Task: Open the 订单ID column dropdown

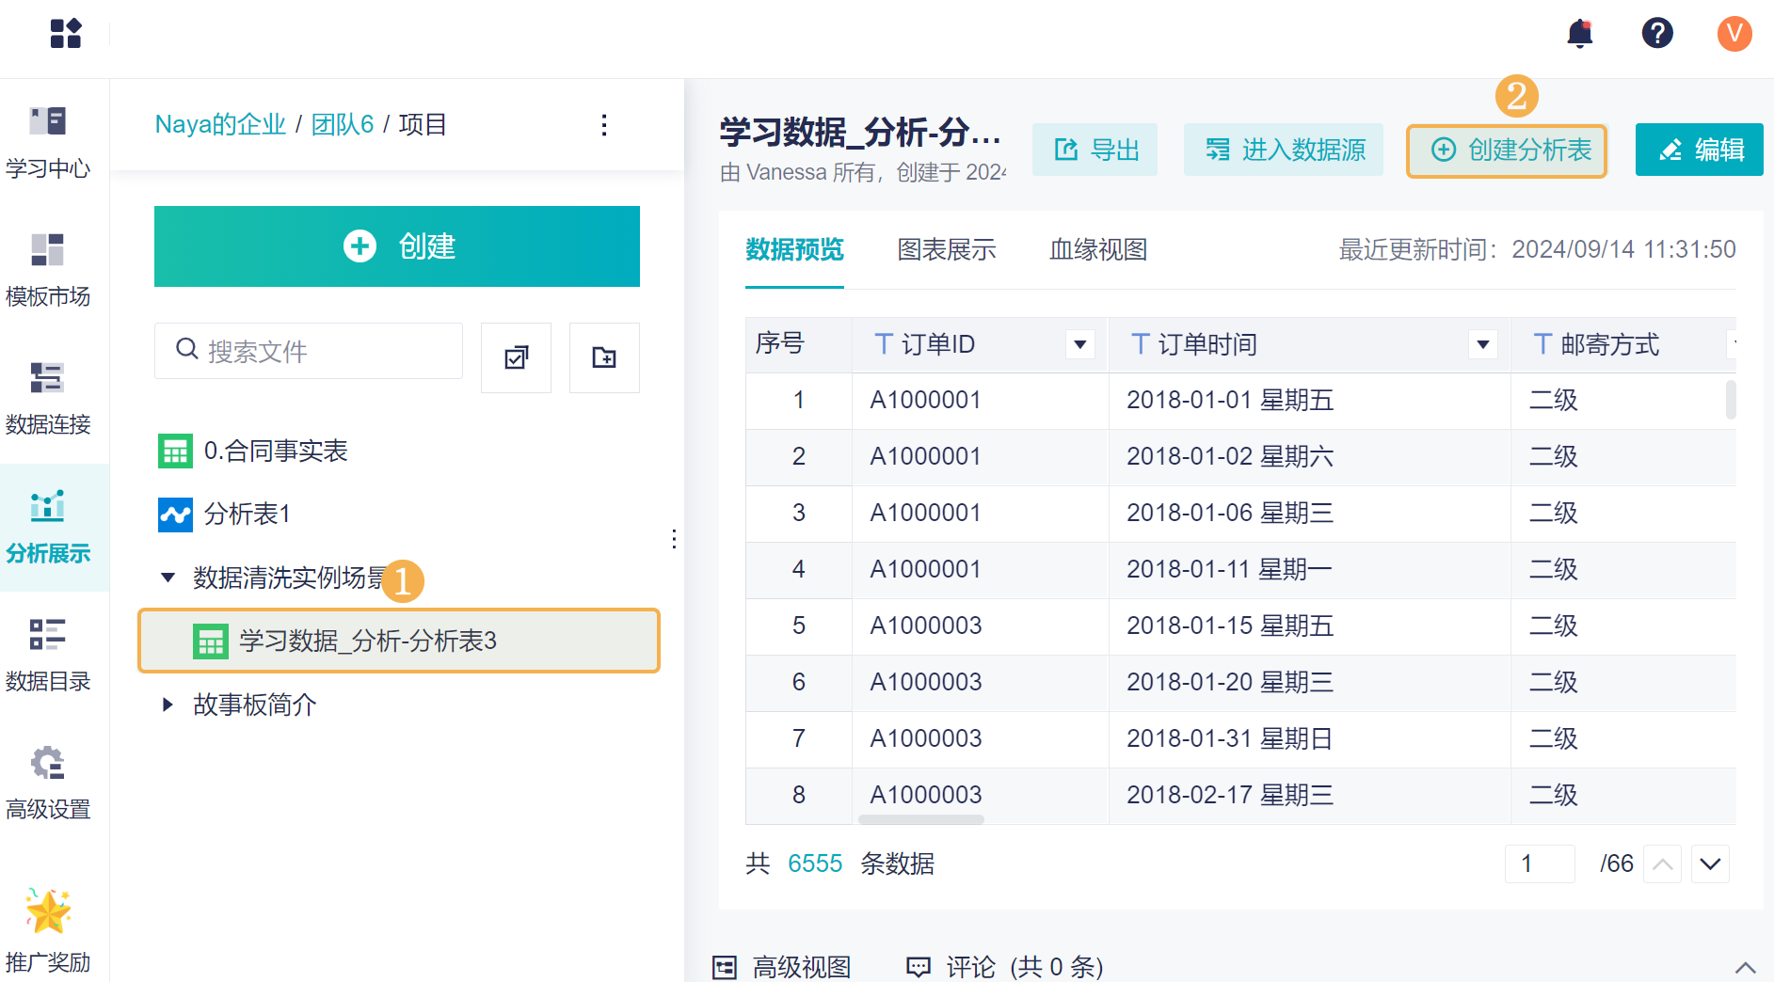Action: [x=1080, y=345]
